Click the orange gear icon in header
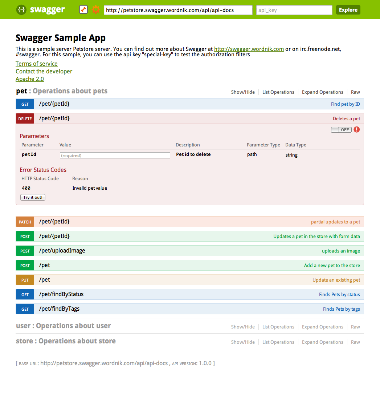Image resolution: width=380 pixels, height=395 pixels. click(95, 10)
